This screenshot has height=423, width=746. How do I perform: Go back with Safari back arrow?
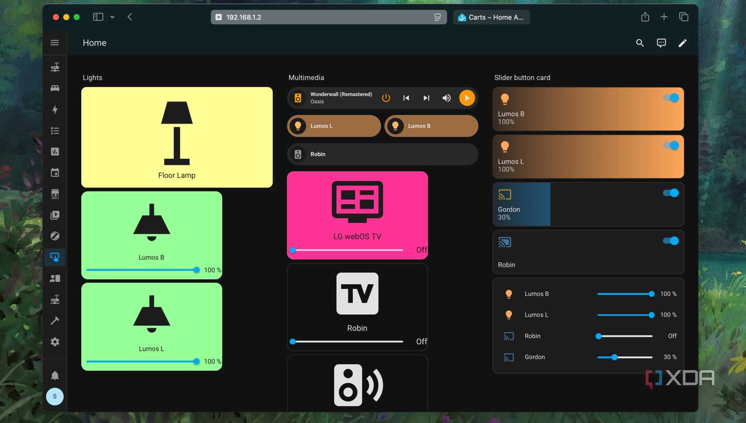130,17
